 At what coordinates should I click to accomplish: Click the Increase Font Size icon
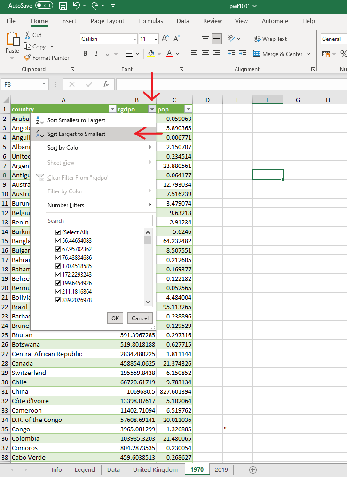tap(165, 39)
